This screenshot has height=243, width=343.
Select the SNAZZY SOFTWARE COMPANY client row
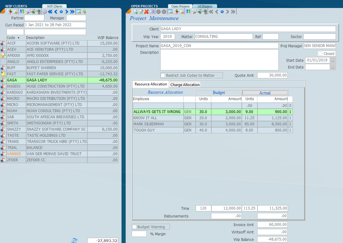point(56,129)
